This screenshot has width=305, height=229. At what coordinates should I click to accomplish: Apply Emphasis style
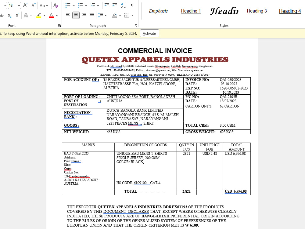(158, 11)
